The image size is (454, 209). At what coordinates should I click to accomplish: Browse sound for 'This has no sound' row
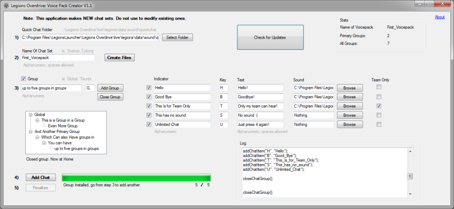click(x=350, y=115)
